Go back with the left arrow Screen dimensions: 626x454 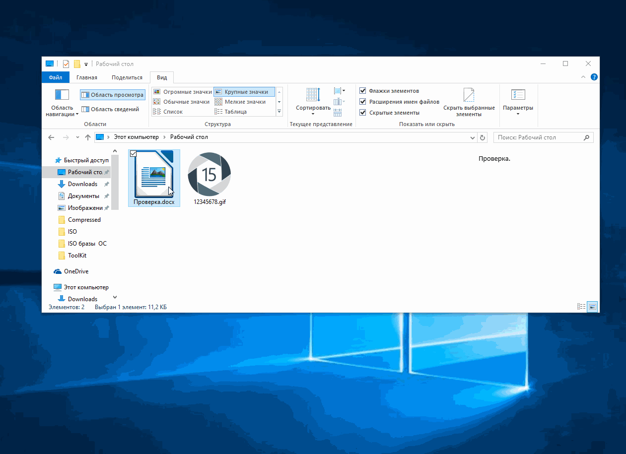pos(51,137)
